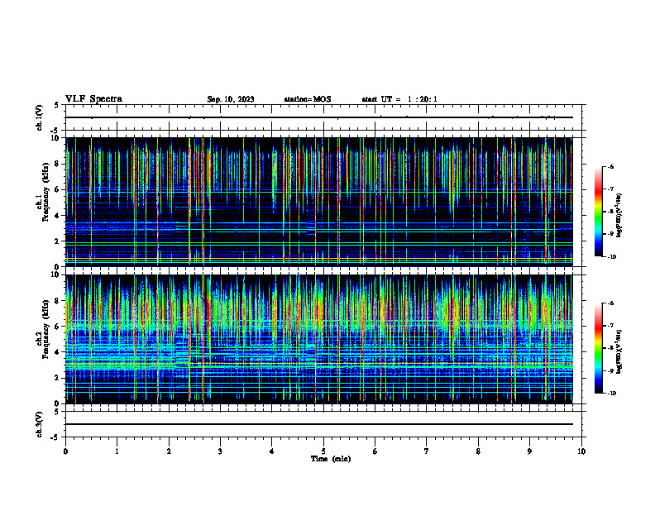The image size is (655, 506).
Task: Click the "4" kHz tick on ch.1 axis
Action: click(x=58, y=216)
